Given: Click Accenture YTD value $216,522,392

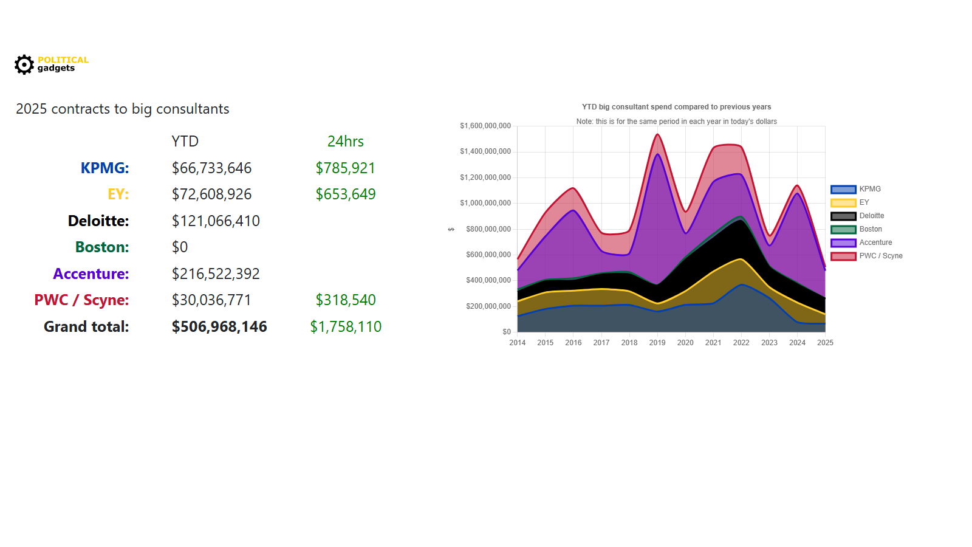Looking at the screenshot, I should 216,273.
